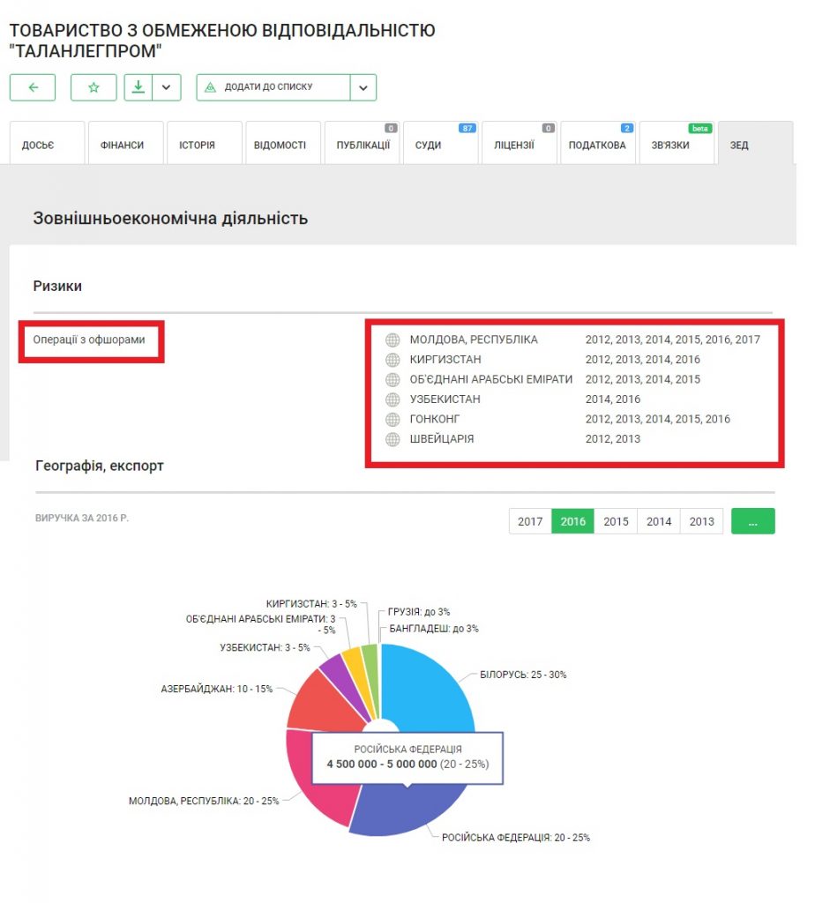The image size is (830, 903).
Task: Open the Додати до списку dropdown arrow
Action: [363, 87]
